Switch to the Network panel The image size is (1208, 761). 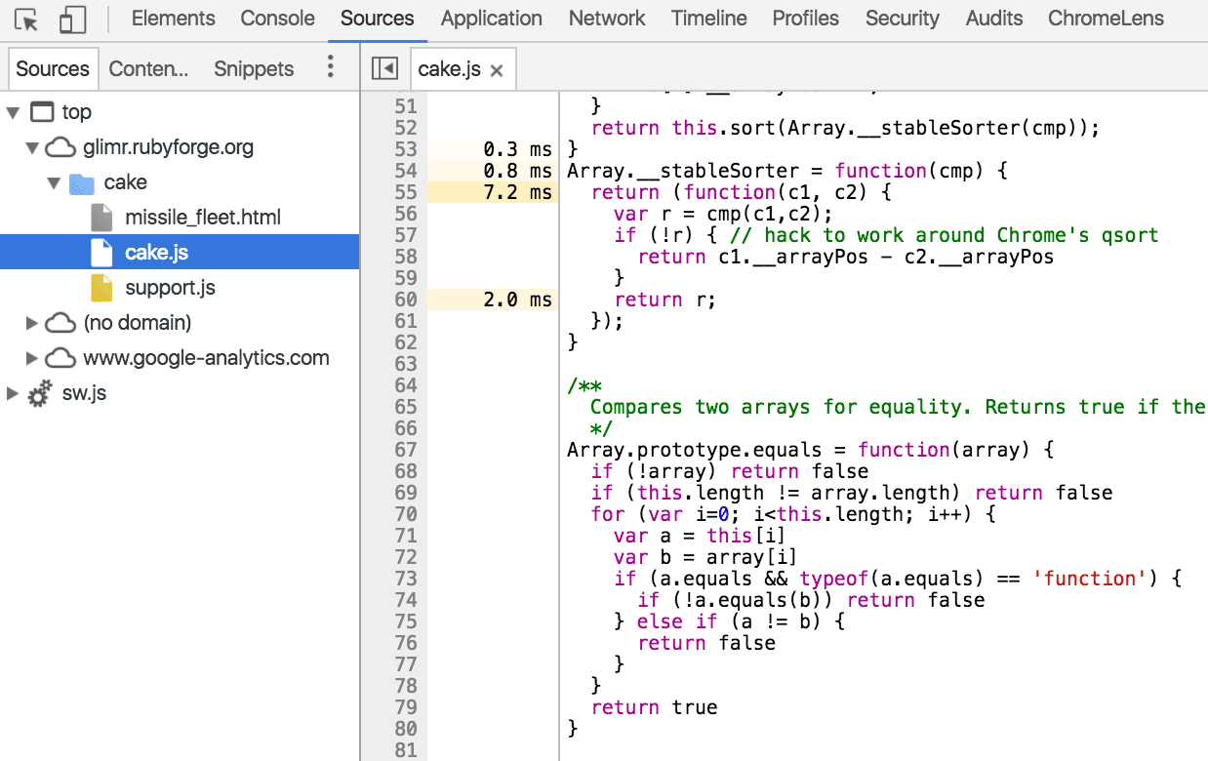(606, 18)
